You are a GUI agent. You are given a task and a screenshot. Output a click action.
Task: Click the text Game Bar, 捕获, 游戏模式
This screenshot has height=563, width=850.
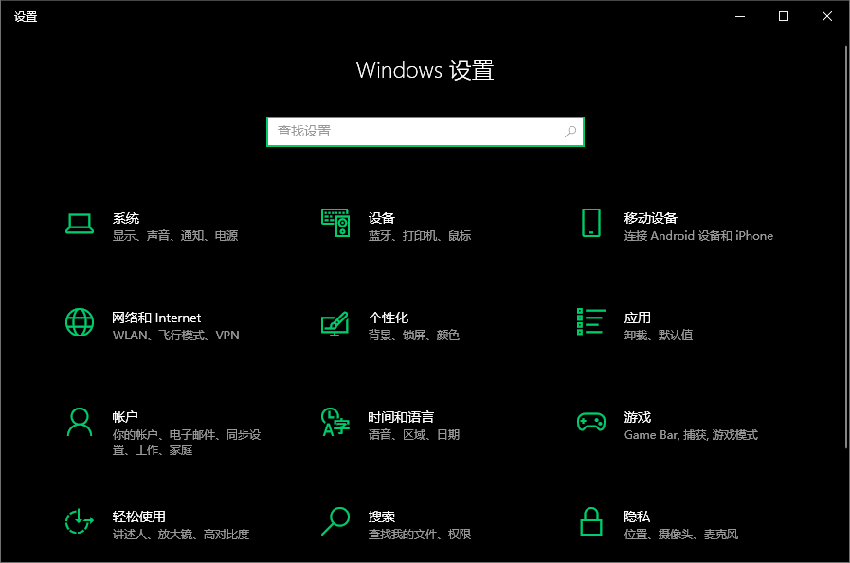691,434
